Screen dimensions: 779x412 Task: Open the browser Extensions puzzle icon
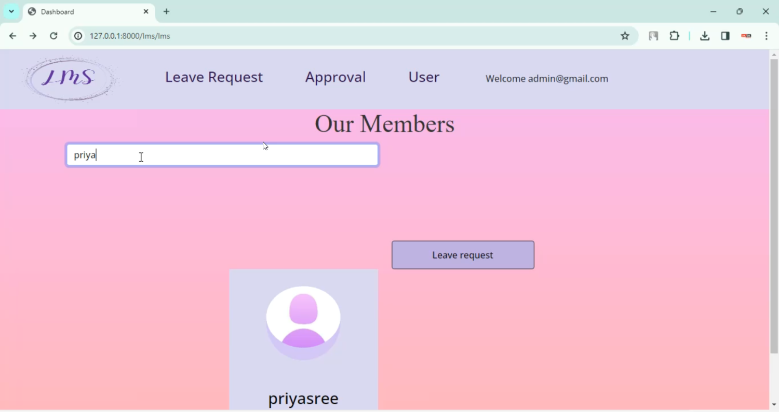click(674, 36)
